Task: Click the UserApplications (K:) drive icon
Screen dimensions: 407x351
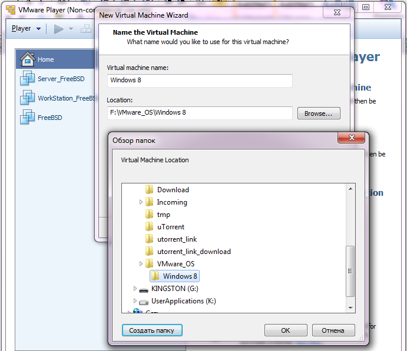Action: pos(144,302)
